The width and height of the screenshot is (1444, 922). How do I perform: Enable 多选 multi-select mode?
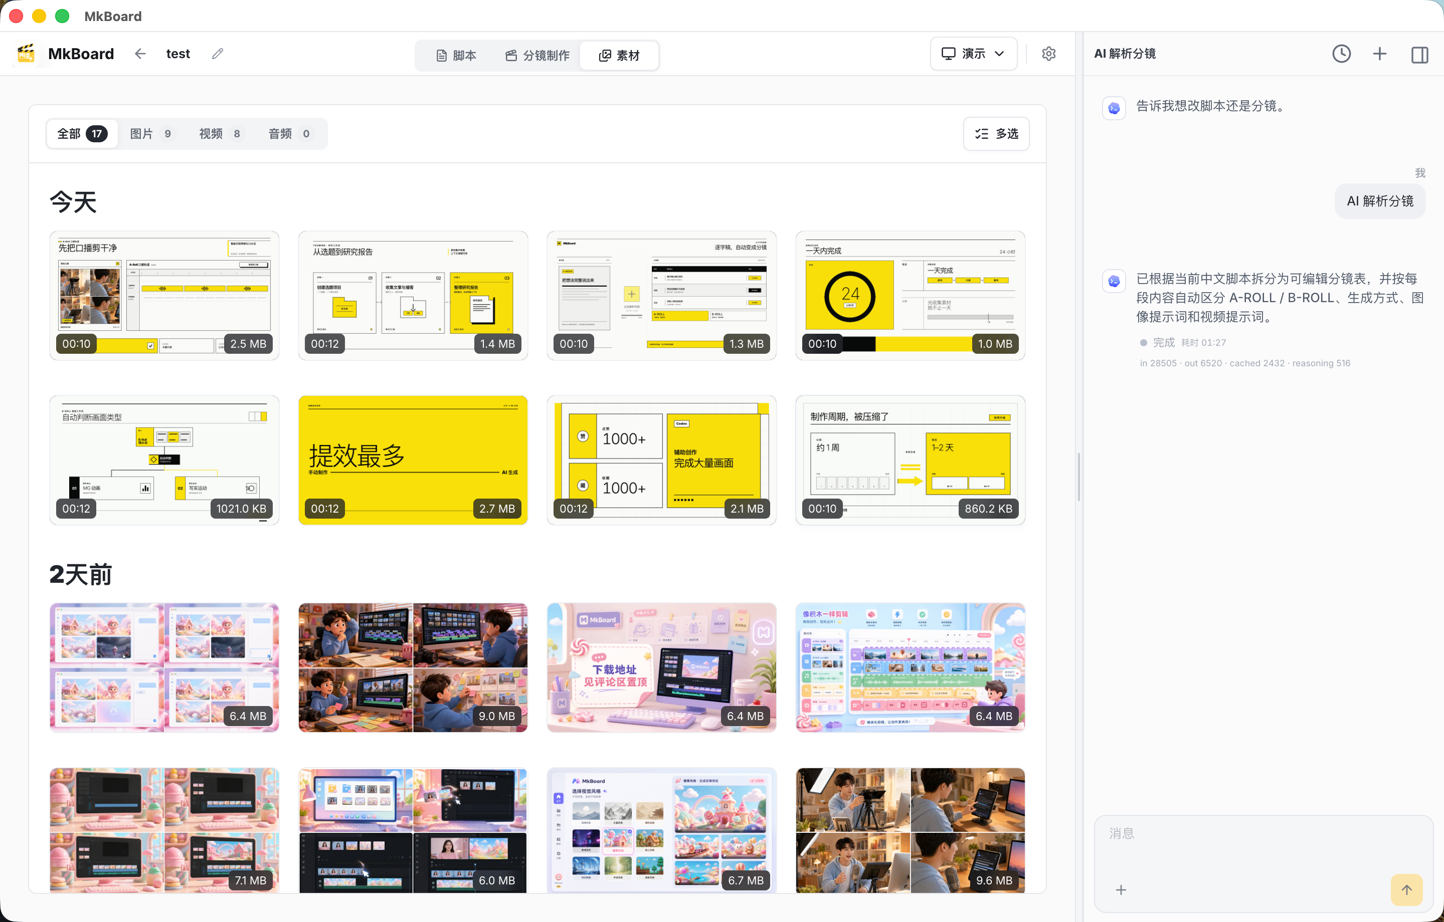[x=996, y=134]
